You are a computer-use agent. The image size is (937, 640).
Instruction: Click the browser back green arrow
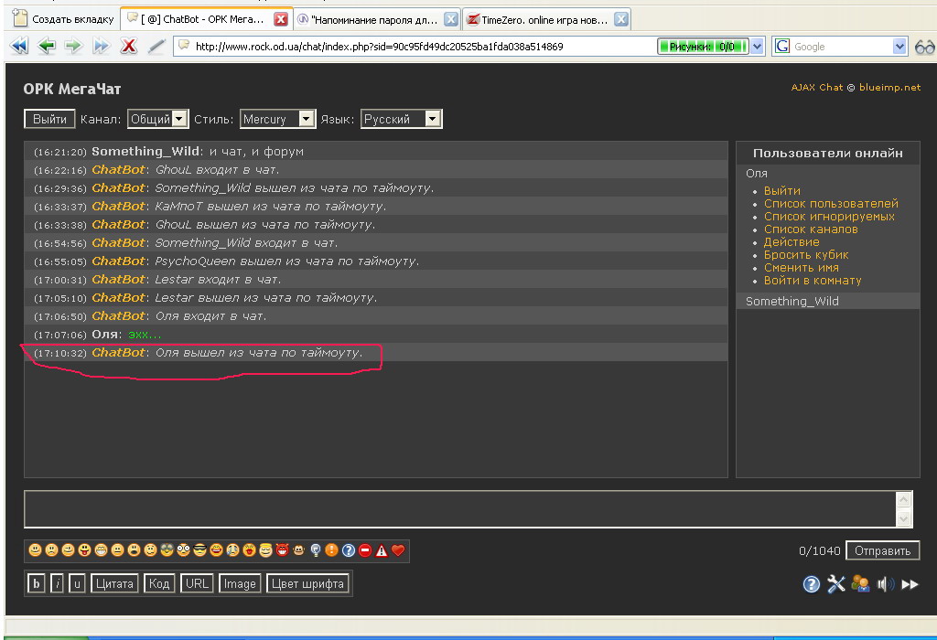46,47
